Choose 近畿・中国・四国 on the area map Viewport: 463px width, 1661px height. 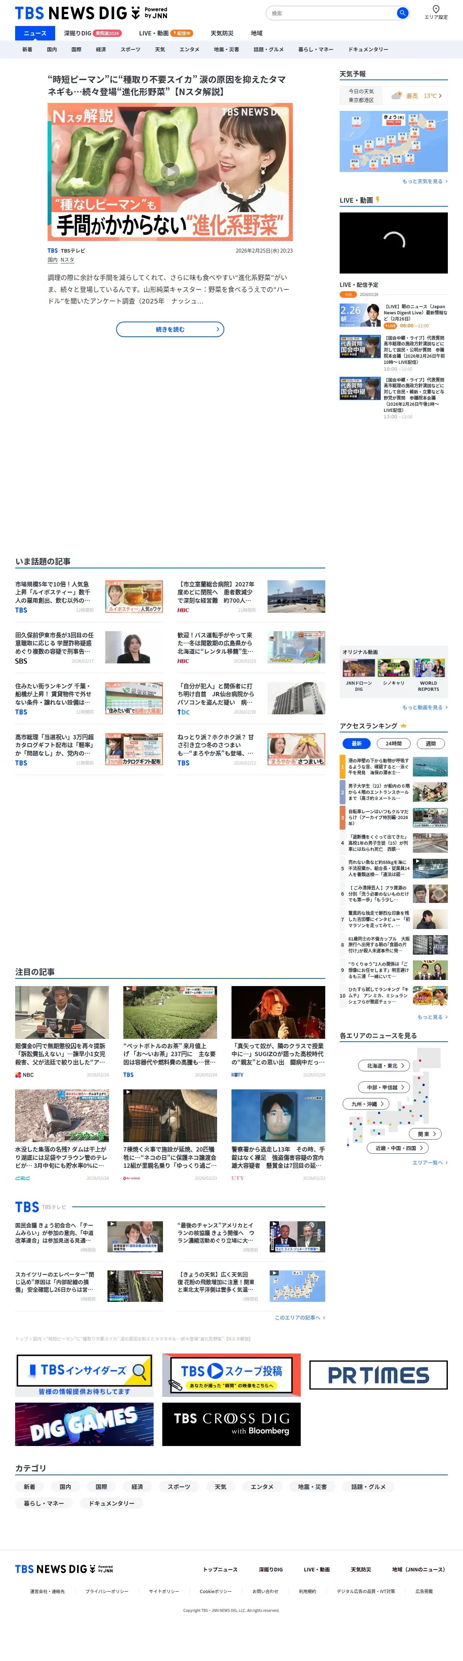[397, 1148]
